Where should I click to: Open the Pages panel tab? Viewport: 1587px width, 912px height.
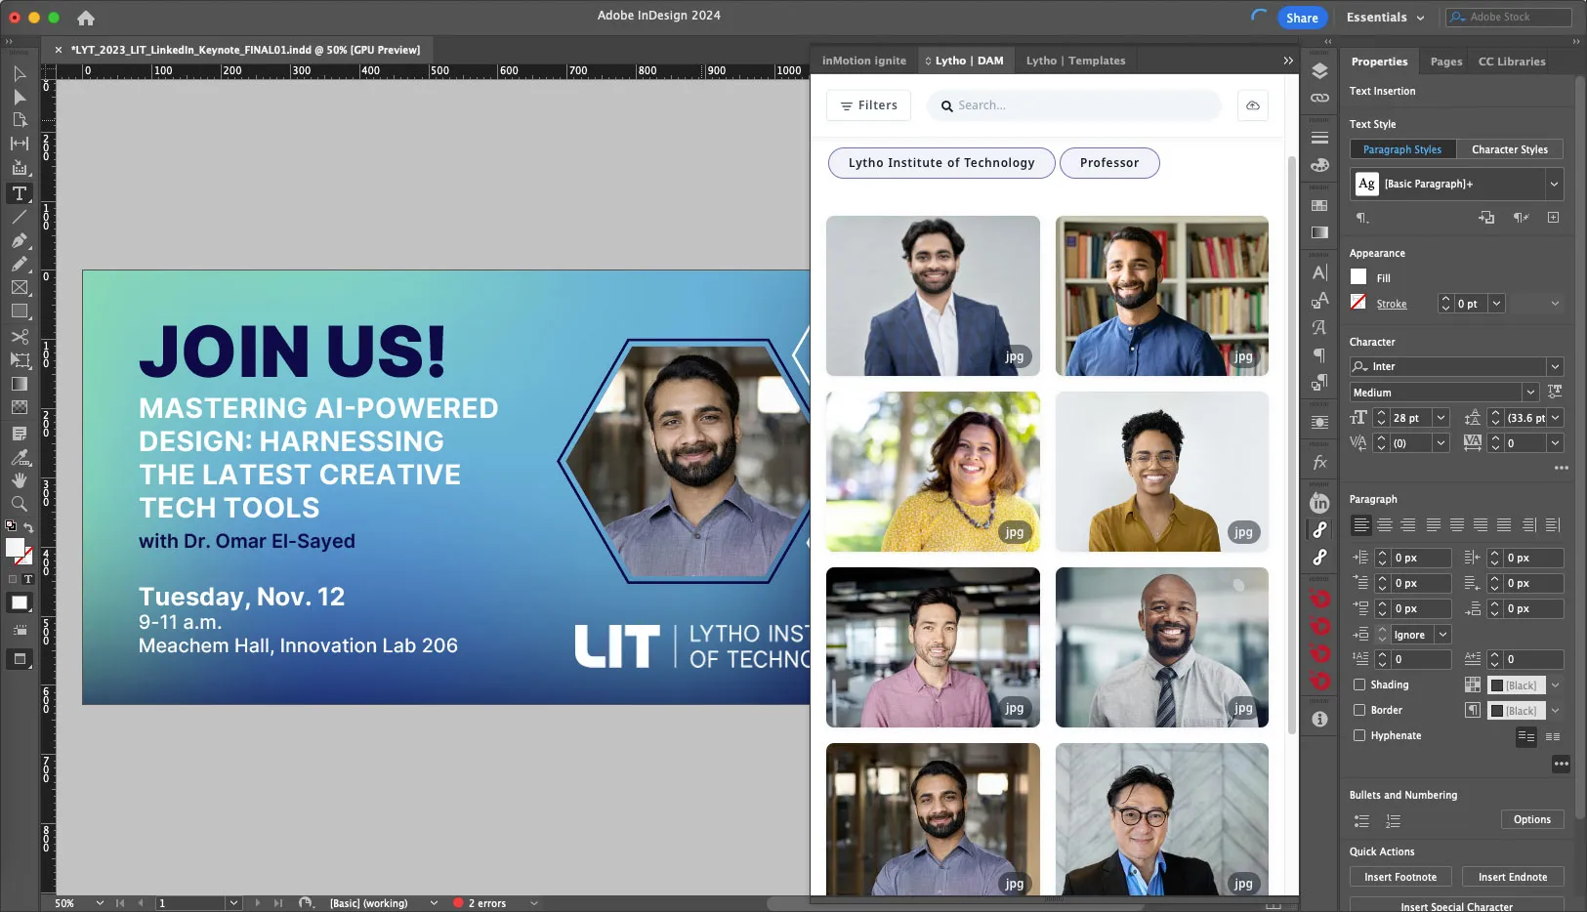coord(1445,61)
